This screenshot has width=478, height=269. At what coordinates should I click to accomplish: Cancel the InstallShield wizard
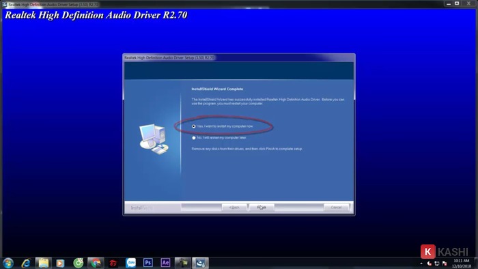[x=336, y=208]
